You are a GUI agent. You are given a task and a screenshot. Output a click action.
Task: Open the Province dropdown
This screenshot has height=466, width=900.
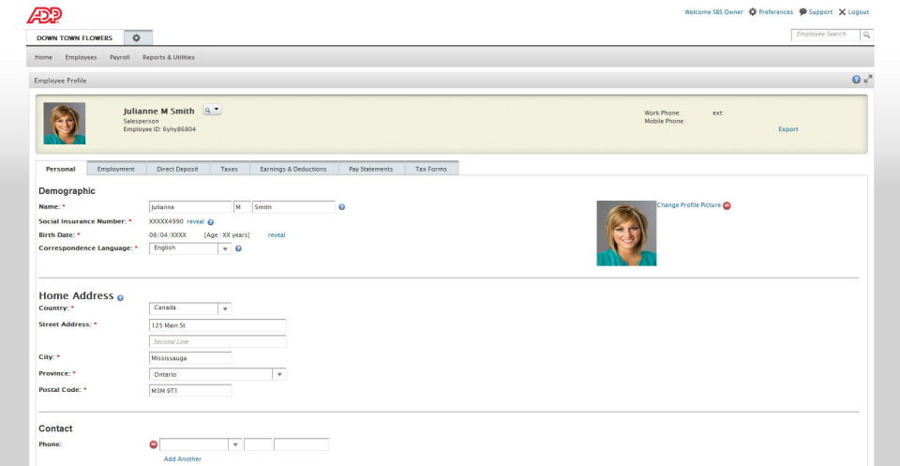tap(278, 373)
